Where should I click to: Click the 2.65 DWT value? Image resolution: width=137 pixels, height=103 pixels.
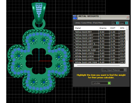coord(113,59)
